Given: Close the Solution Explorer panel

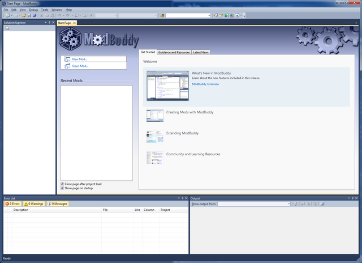Looking at the screenshot, I should click(53, 23).
